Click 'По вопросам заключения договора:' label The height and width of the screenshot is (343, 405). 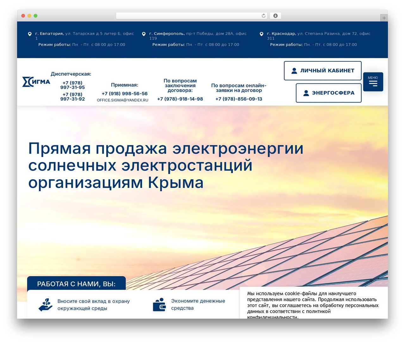click(x=180, y=86)
